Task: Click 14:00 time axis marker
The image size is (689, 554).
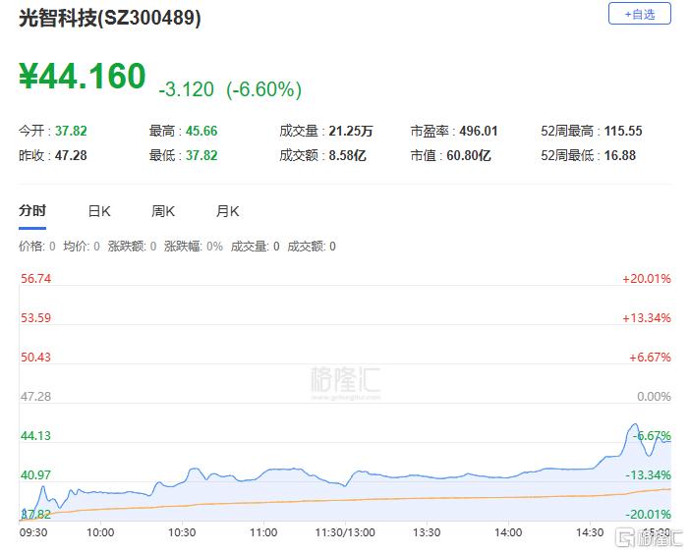Action: [508, 532]
